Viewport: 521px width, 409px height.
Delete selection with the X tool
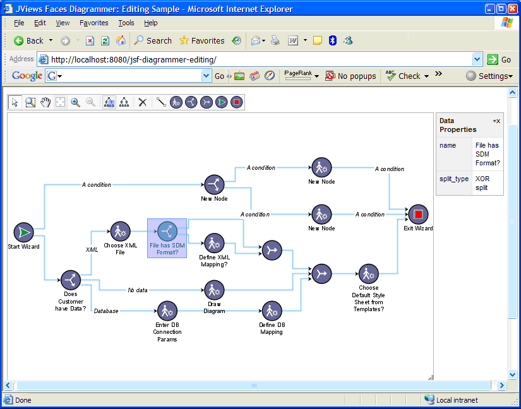click(143, 102)
